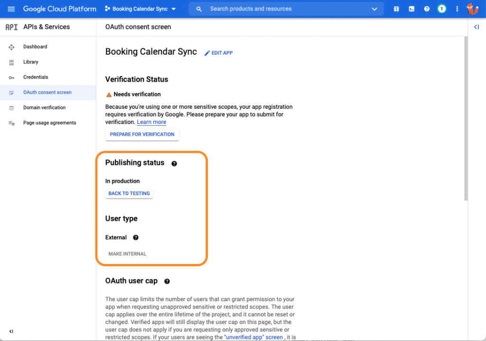Click the vertical page scrollbar
This screenshot has height=341, width=486.
coord(466,118)
